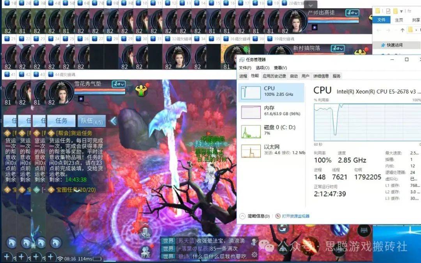Click the 队伍(4/5) team button
The height and width of the screenshot is (263, 421).
click(x=92, y=121)
